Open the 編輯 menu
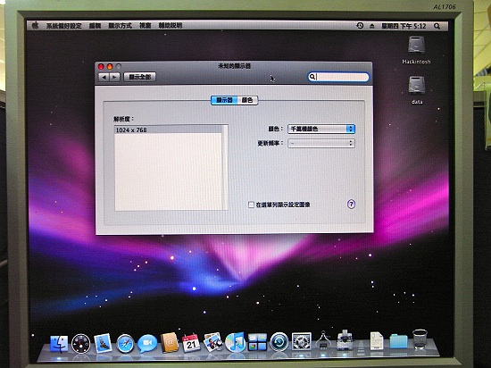The image size is (491, 368). click(95, 26)
